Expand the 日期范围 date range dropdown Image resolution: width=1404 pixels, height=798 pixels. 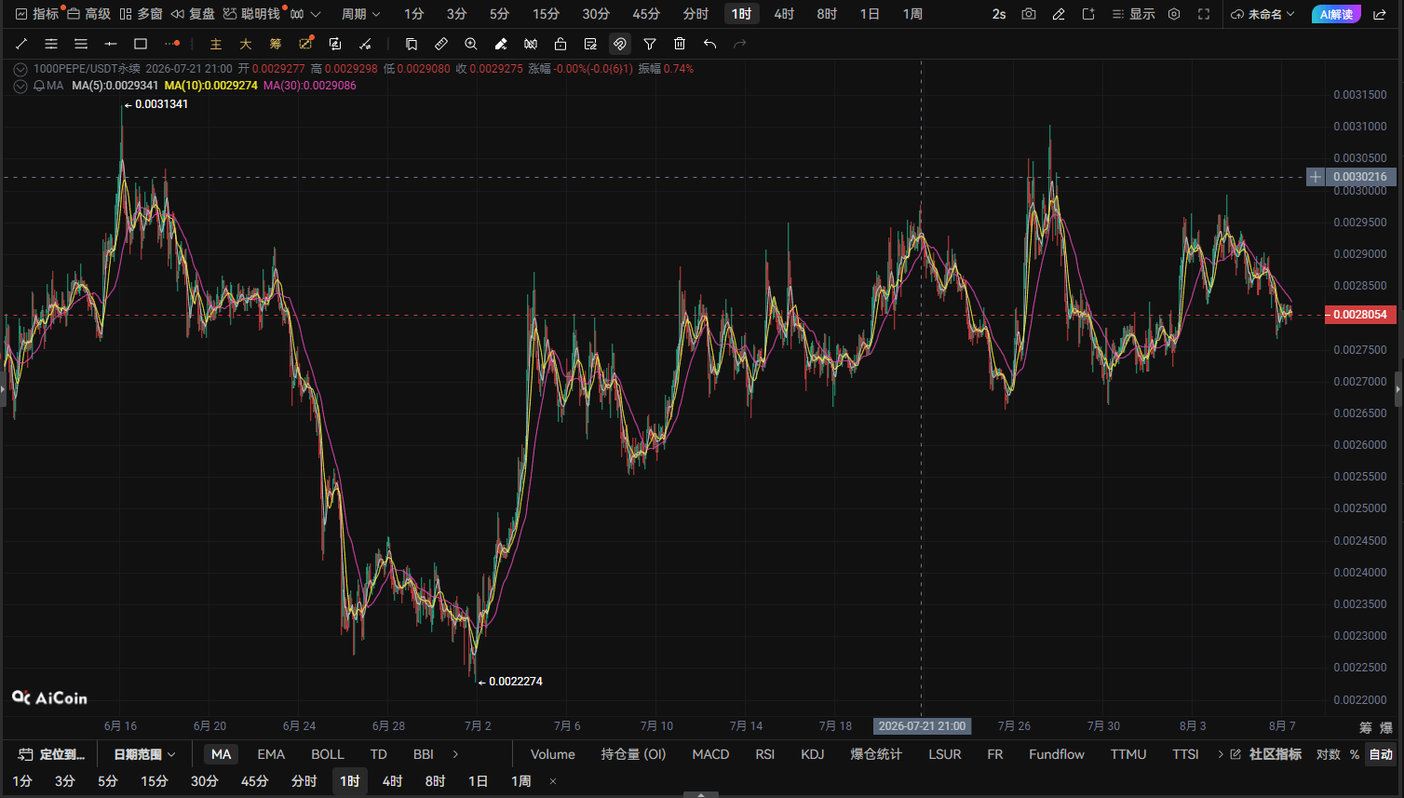point(144,754)
